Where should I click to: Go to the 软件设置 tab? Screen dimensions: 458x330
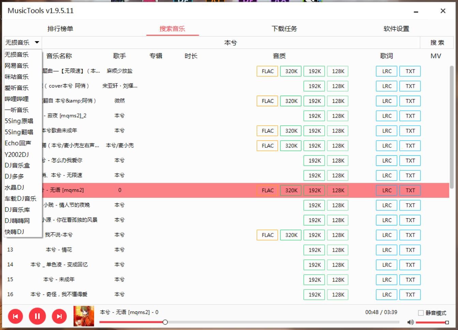tap(396, 29)
